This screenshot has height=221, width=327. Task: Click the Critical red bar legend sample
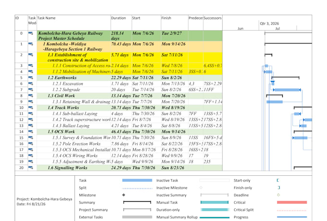(292, 202)
